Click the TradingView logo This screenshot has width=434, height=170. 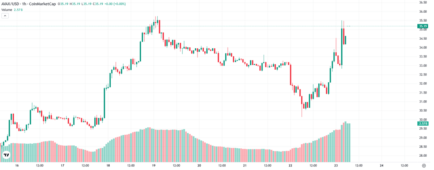tap(6, 155)
